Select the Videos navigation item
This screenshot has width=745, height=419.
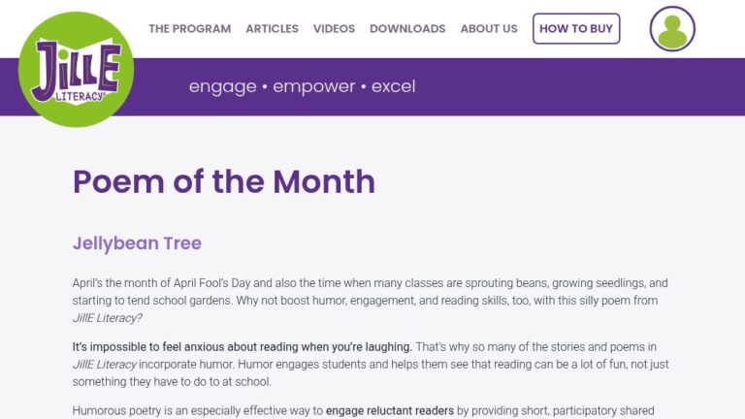pos(334,28)
